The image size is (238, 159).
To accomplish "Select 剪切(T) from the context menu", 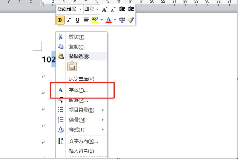I will (x=77, y=37).
